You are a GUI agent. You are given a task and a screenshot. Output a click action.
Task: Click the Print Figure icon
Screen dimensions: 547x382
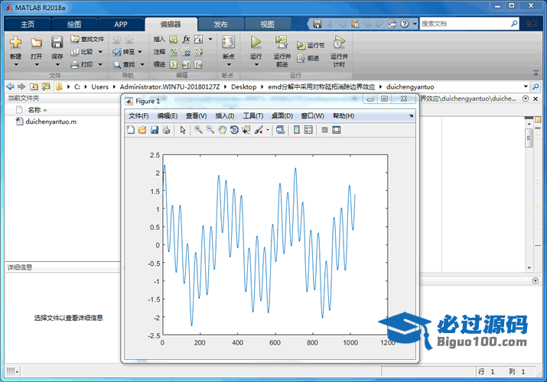tap(166, 130)
